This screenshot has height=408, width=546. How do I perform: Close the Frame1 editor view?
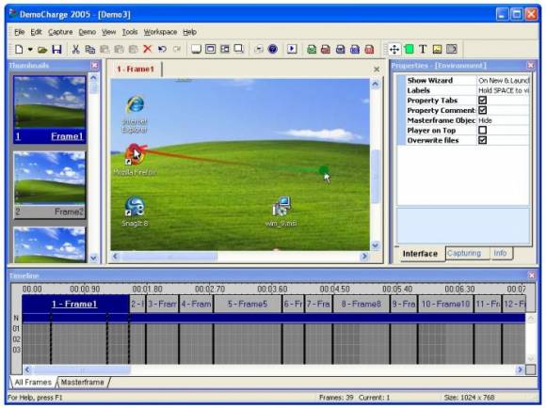pos(377,70)
